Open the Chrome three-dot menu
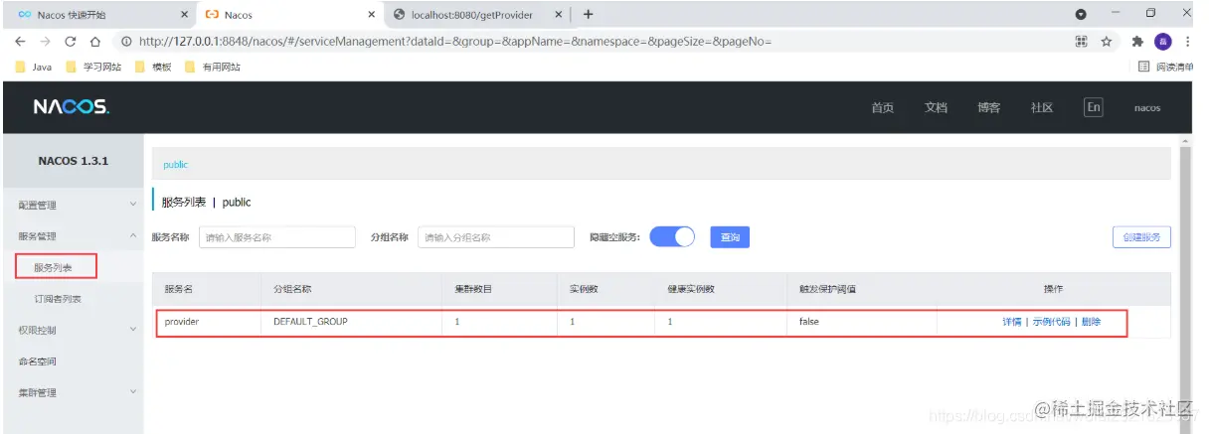This screenshot has width=1209, height=434. click(1188, 42)
